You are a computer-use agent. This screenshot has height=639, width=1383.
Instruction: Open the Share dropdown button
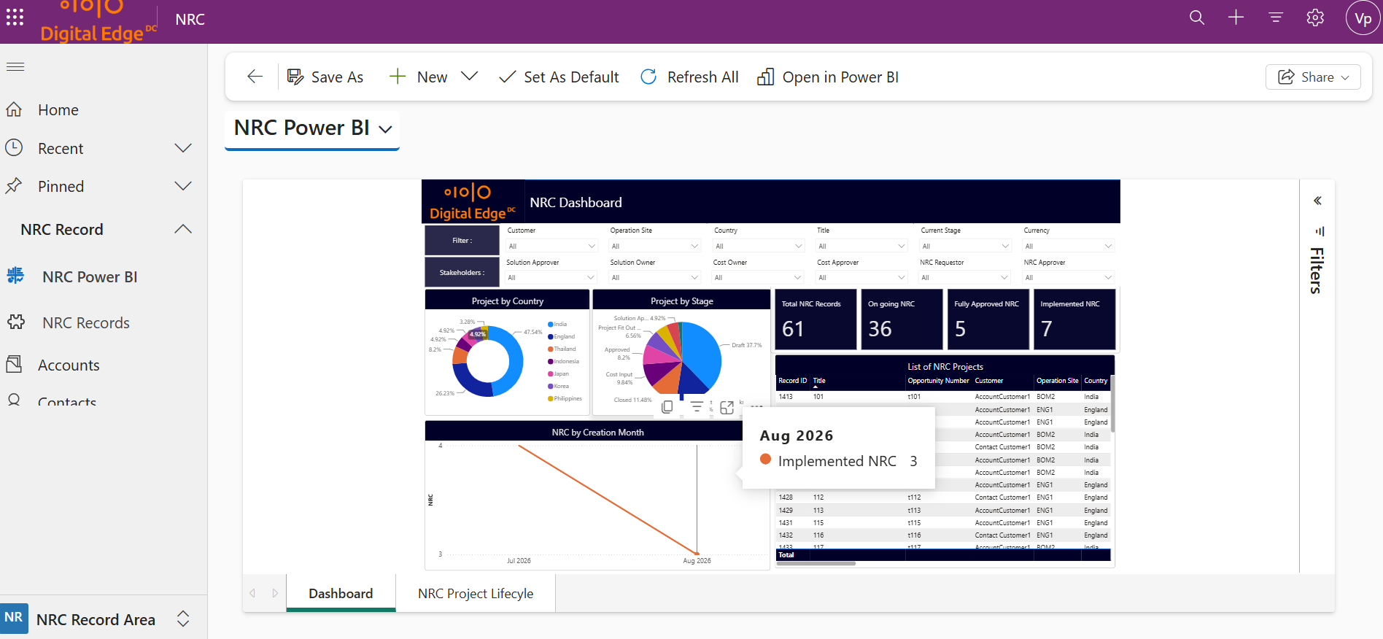coord(1313,77)
